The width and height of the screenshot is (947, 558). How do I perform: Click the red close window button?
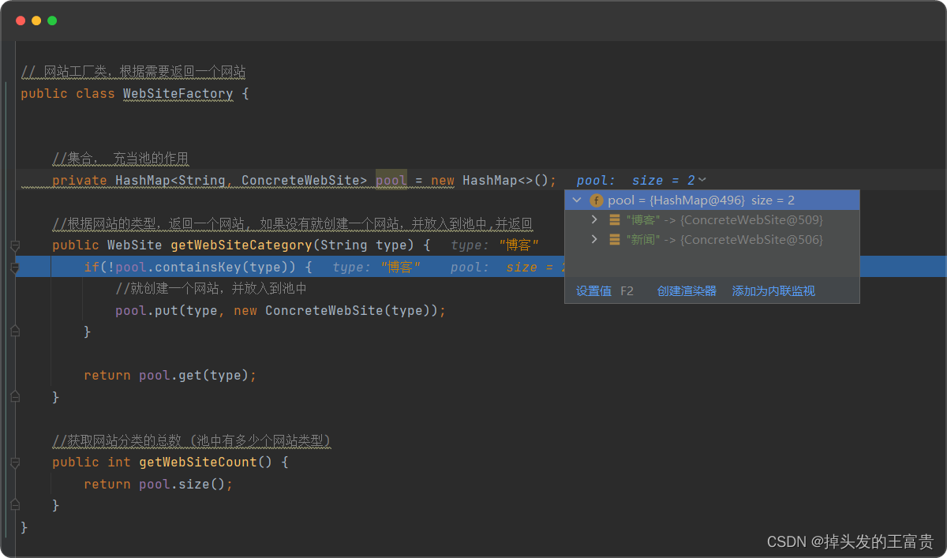click(x=21, y=21)
